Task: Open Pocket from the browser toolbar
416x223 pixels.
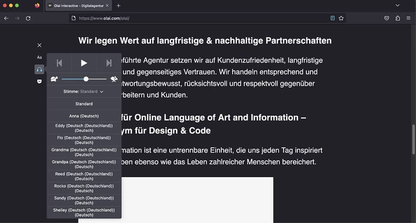Action: pos(386,18)
